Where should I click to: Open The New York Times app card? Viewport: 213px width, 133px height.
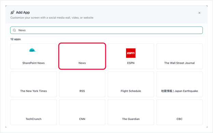[33, 84]
